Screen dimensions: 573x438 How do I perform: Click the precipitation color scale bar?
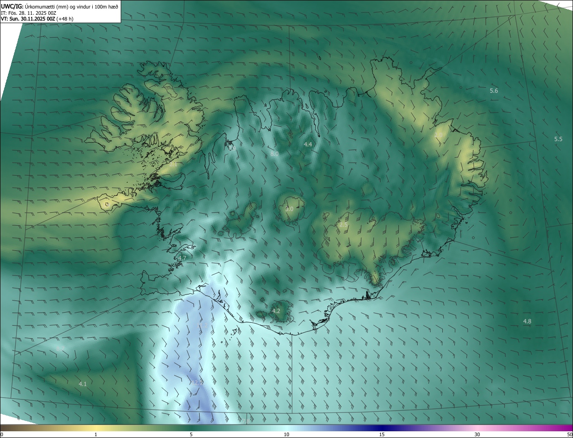tap(286, 428)
